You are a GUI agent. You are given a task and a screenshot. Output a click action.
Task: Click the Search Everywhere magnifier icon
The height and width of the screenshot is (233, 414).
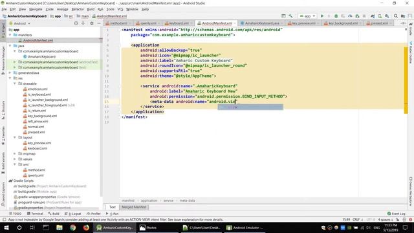coord(396,16)
